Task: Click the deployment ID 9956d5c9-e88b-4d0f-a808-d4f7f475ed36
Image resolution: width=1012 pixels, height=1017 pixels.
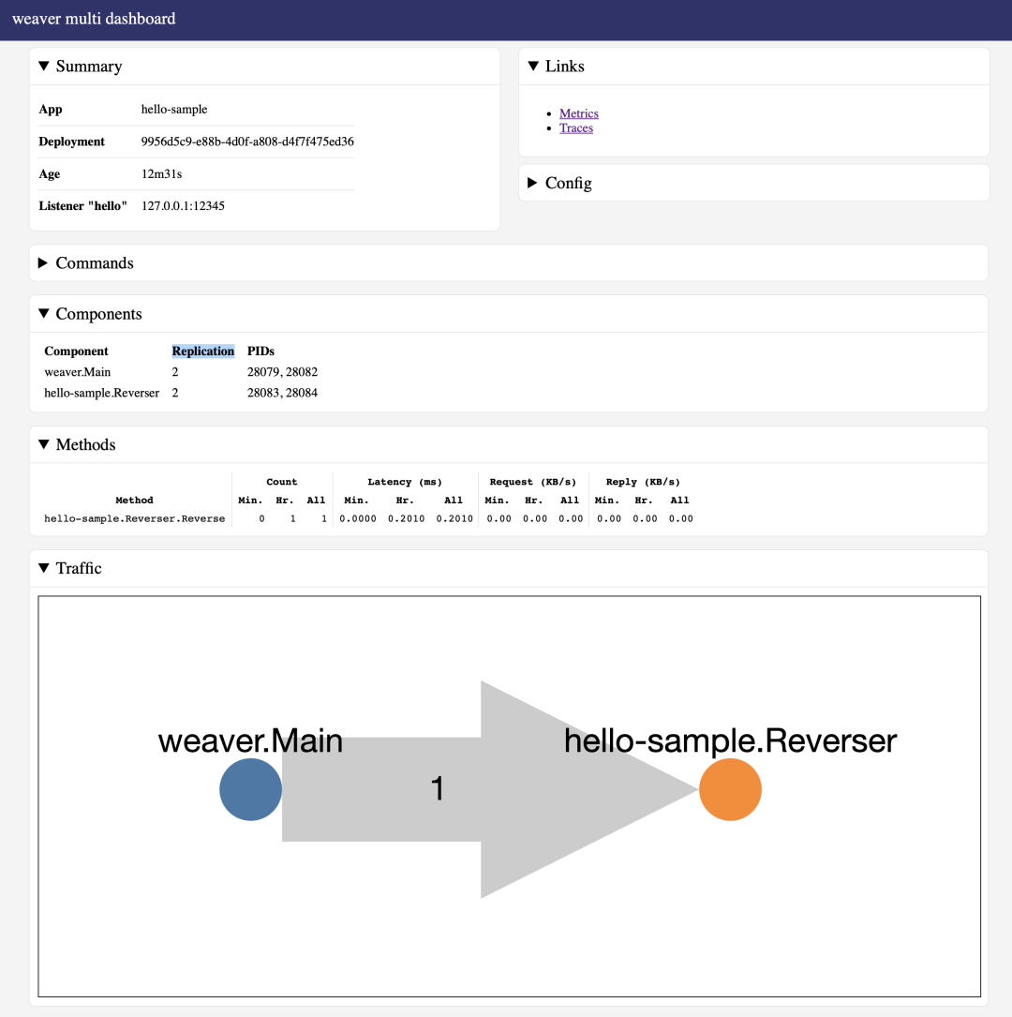Action: click(247, 142)
